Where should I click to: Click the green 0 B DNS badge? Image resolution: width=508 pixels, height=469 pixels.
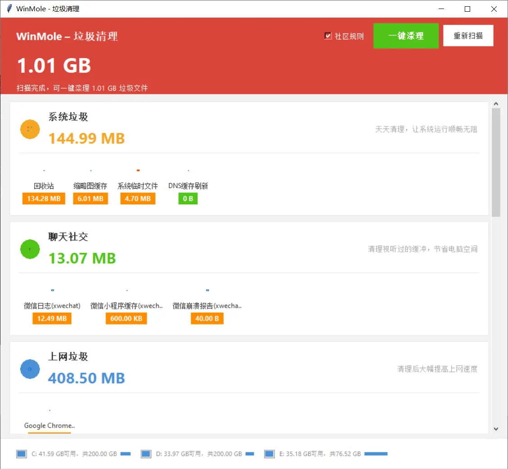[188, 198]
